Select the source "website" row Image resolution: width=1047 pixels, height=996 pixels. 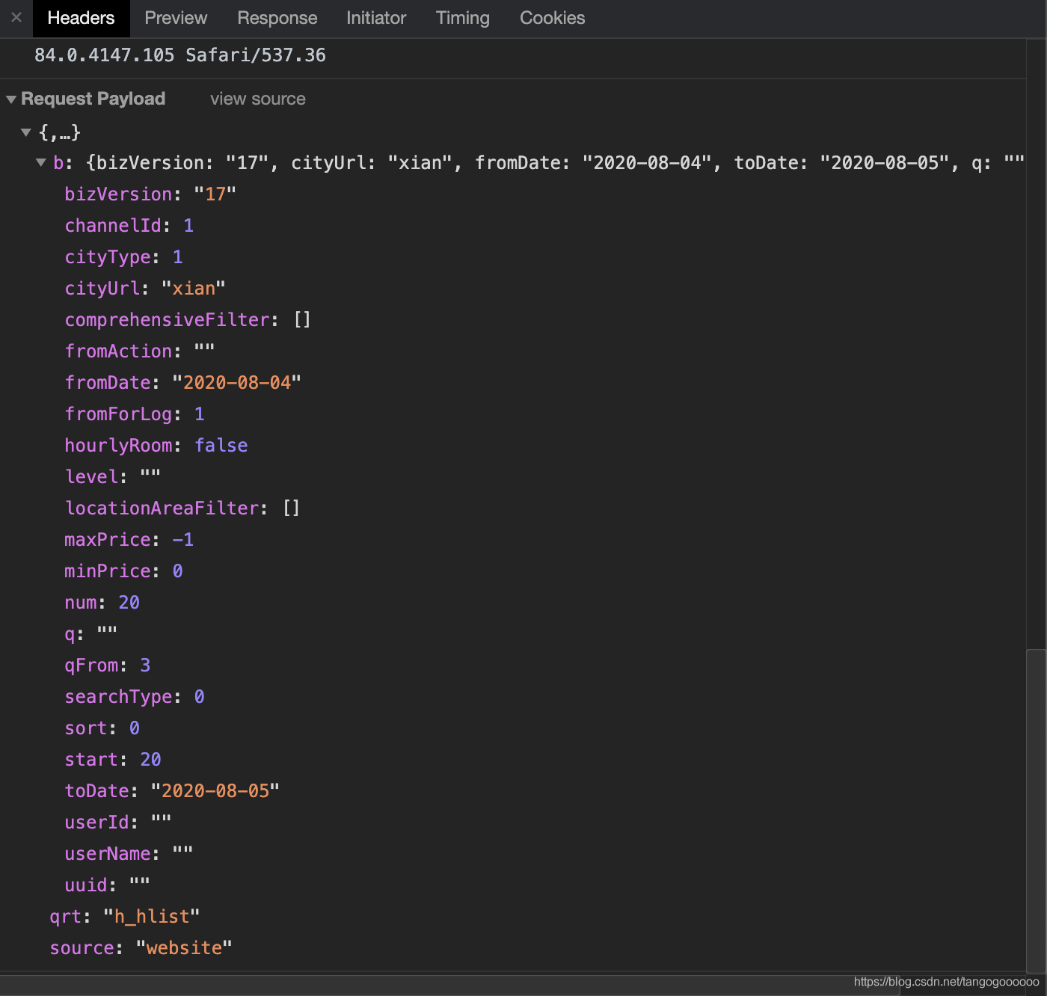141,948
